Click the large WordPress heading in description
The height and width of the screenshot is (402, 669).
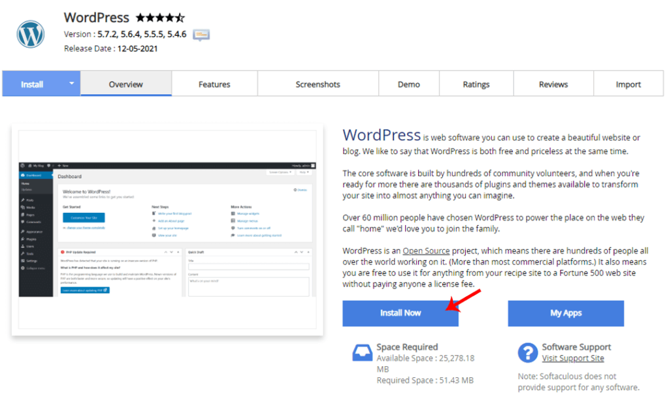click(x=382, y=134)
